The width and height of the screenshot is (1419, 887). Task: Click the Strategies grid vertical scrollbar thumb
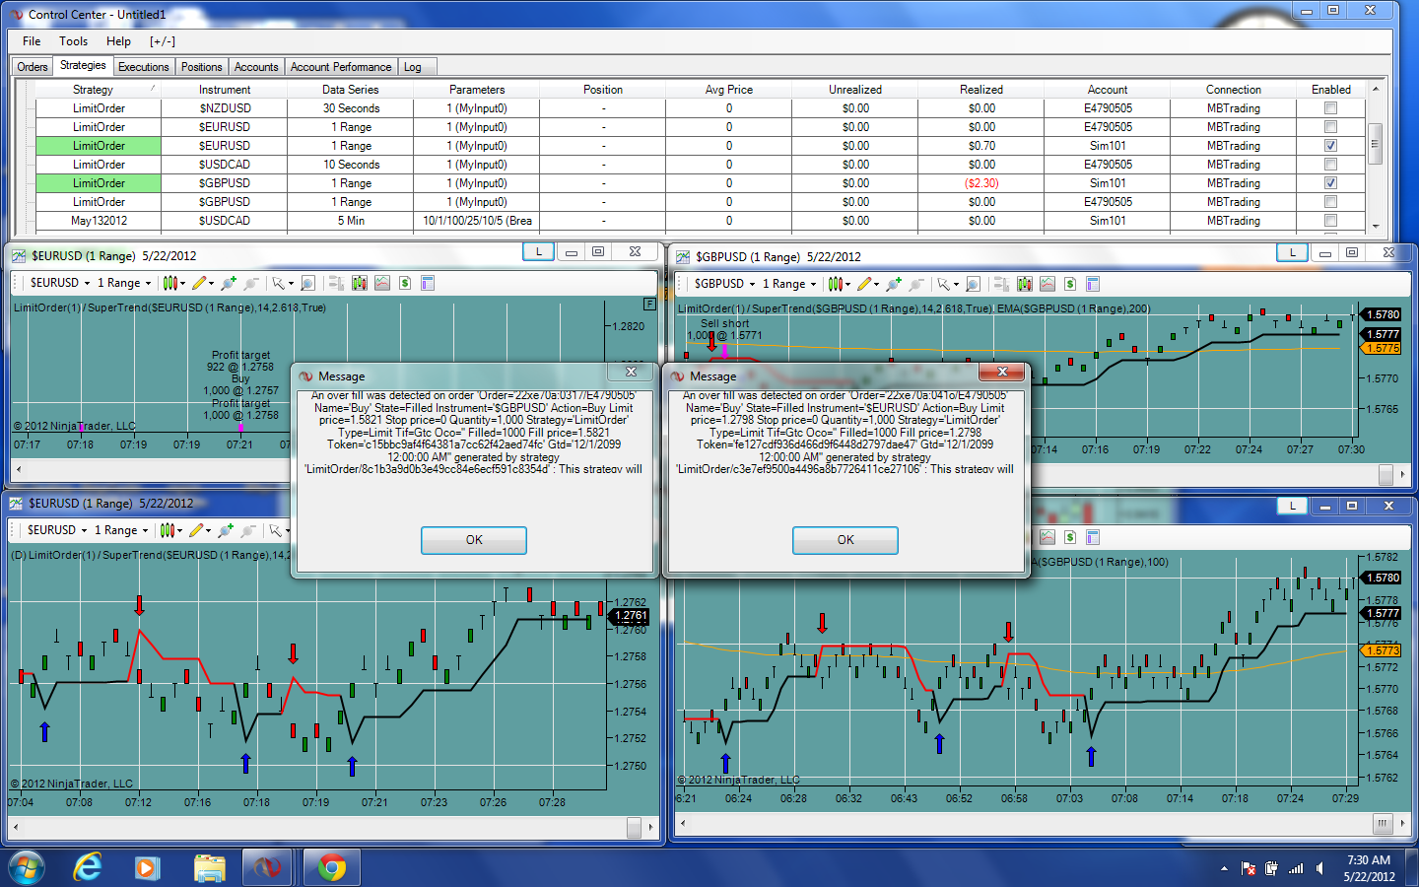pos(1376,143)
